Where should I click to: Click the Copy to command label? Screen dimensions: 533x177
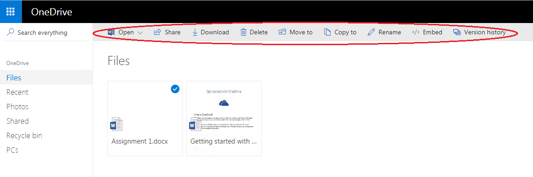coord(345,33)
